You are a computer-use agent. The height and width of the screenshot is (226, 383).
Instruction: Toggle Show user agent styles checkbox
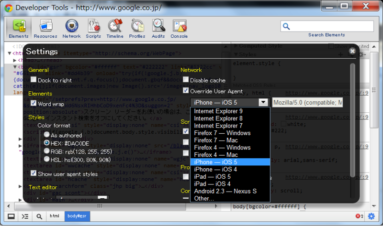pyautogui.click(x=34, y=173)
